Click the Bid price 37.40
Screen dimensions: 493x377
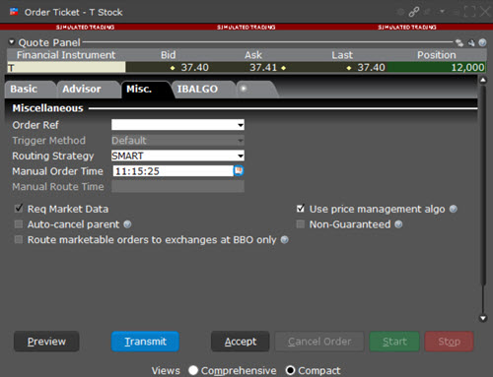tap(194, 68)
